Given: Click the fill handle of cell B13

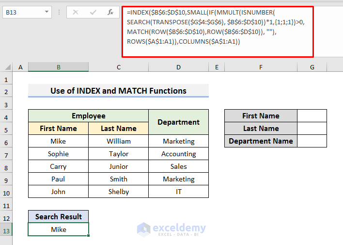Looking at the screenshot, I should click(88, 236).
